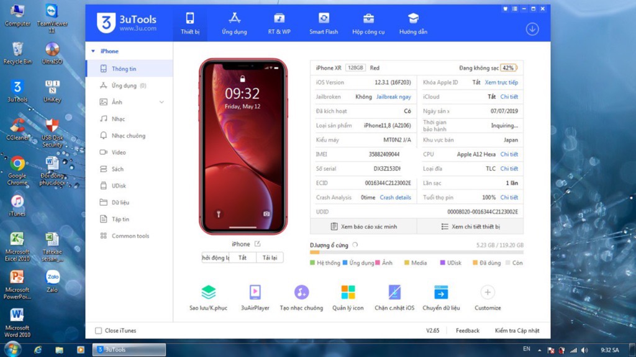Open Google Chrome from the desktop
636x357 pixels.
pyautogui.click(x=17, y=169)
